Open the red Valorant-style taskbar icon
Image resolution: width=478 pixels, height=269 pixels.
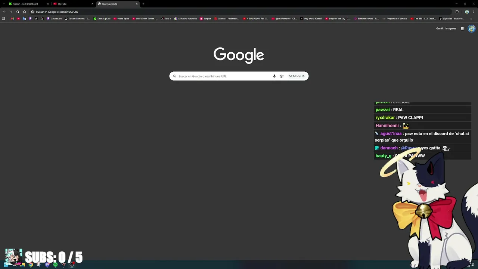(63, 265)
